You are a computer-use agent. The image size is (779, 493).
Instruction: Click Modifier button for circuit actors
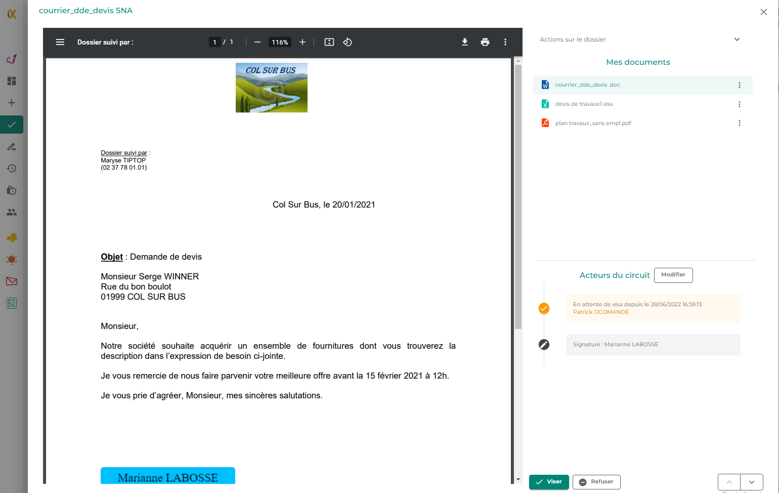[x=673, y=275]
